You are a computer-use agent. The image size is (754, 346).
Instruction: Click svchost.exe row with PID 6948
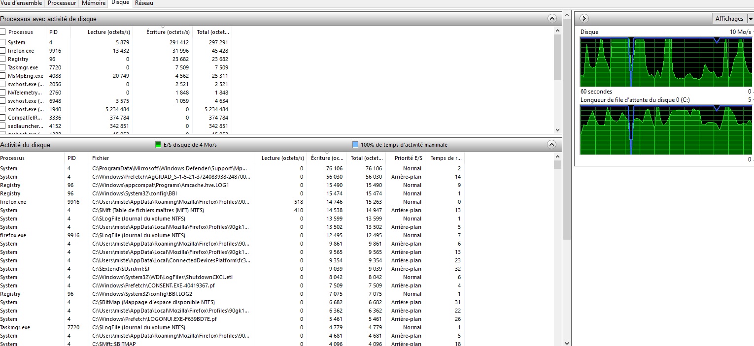(116, 101)
